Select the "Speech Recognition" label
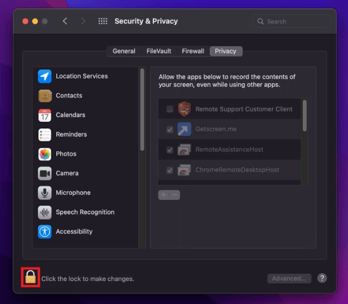Viewport: 348px width, 304px height. click(x=85, y=212)
